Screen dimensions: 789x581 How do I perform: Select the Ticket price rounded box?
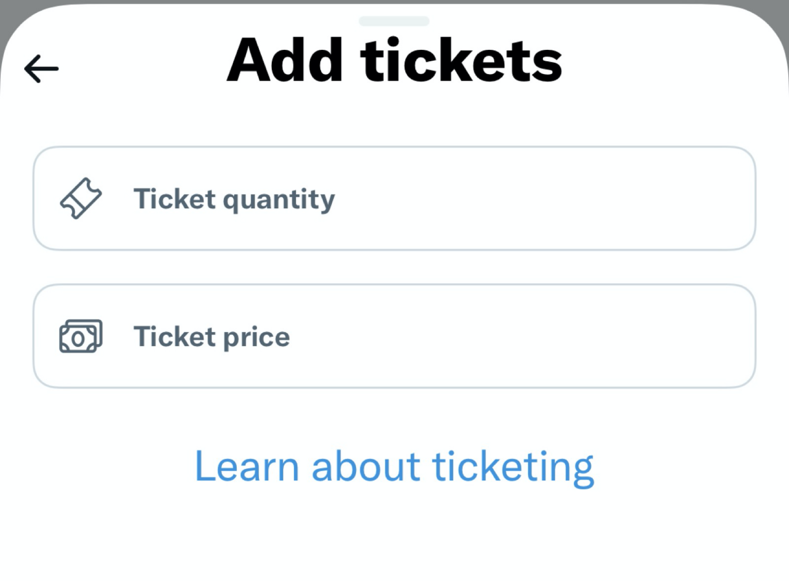click(394, 336)
